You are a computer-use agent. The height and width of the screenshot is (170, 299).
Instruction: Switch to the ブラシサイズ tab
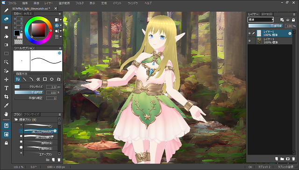click(31, 114)
